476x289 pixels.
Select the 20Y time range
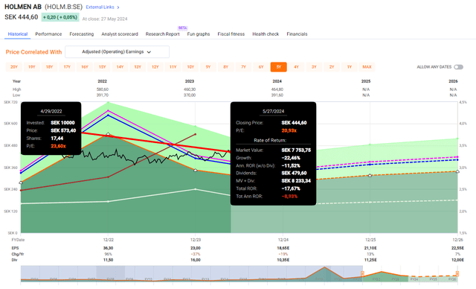14,67
